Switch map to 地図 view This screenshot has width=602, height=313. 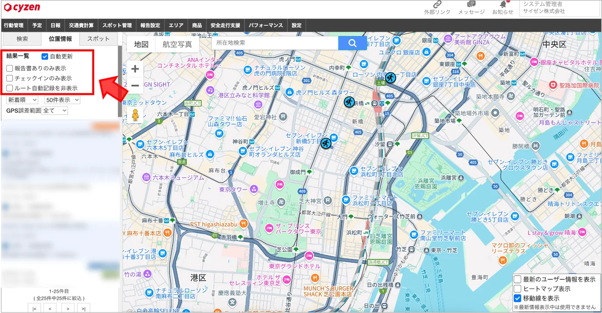(141, 44)
